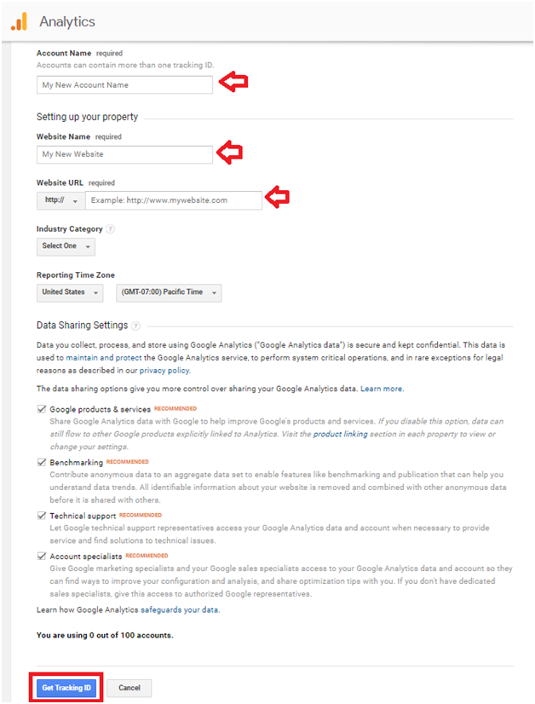The height and width of the screenshot is (704, 535).
Task: Uncheck Google products & services checkbox
Action: 42,409
